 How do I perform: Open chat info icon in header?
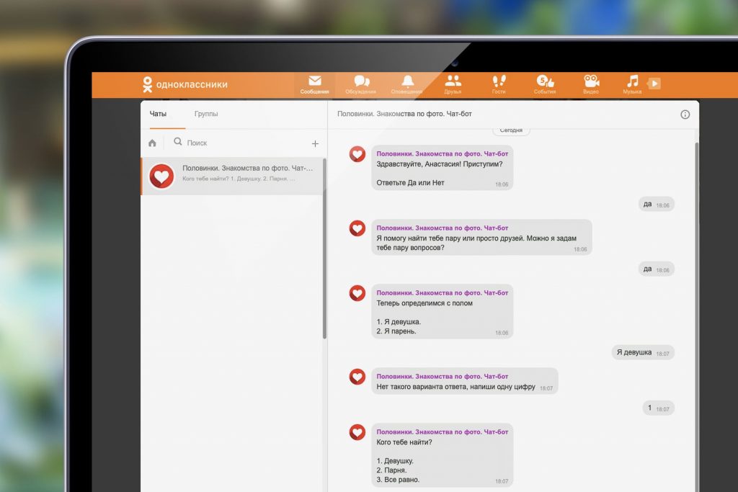pyautogui.click(x=685, y=115)
